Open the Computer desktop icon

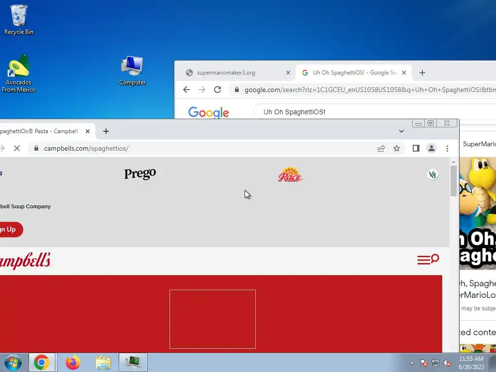(x=132, y=71)
